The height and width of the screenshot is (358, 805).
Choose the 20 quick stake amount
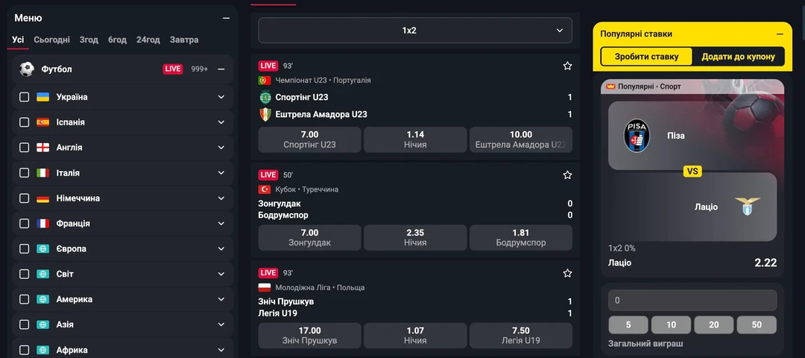(714, 324)
